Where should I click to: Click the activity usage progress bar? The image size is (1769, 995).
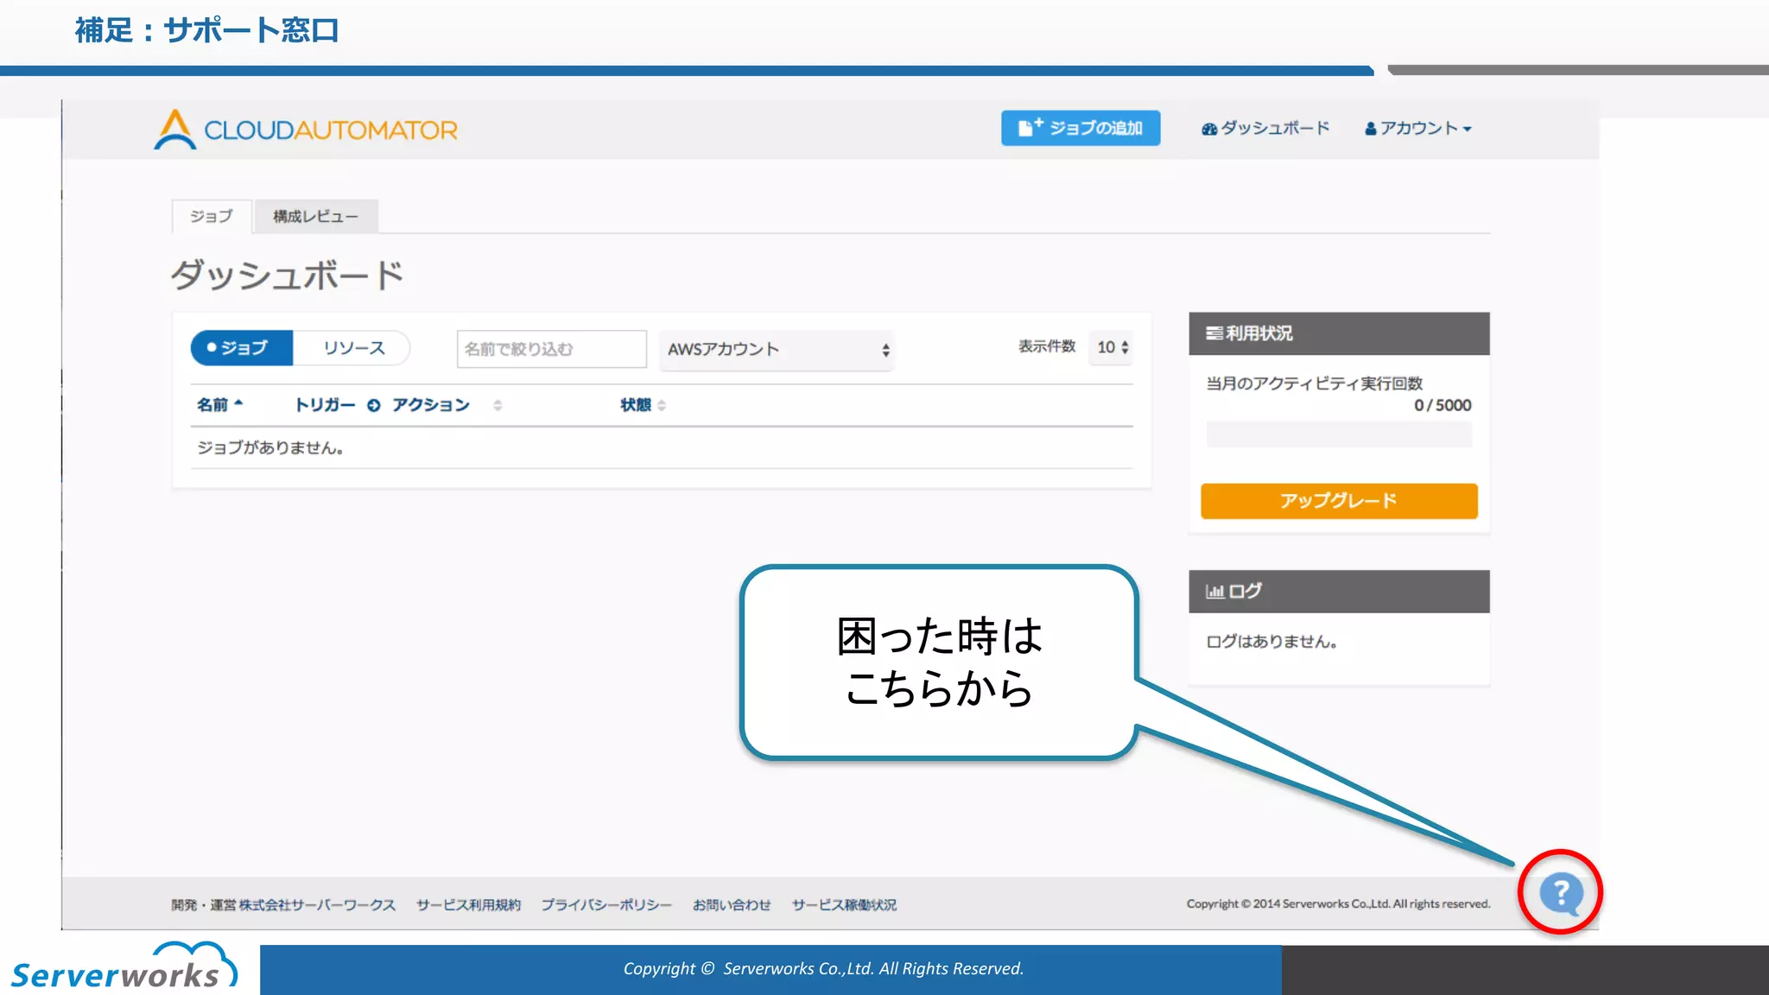click(x=1339, y=434)
